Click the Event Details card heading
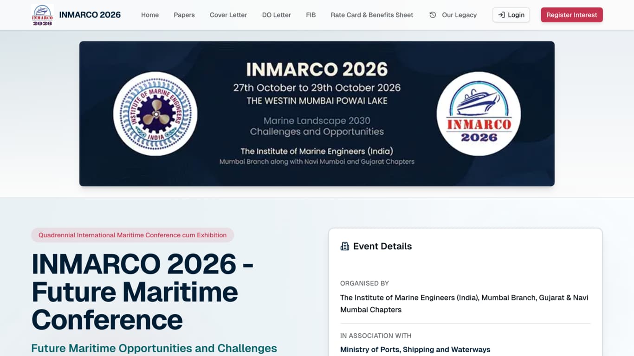Screen dimensions: 634x356 click(x=382, y=246)
